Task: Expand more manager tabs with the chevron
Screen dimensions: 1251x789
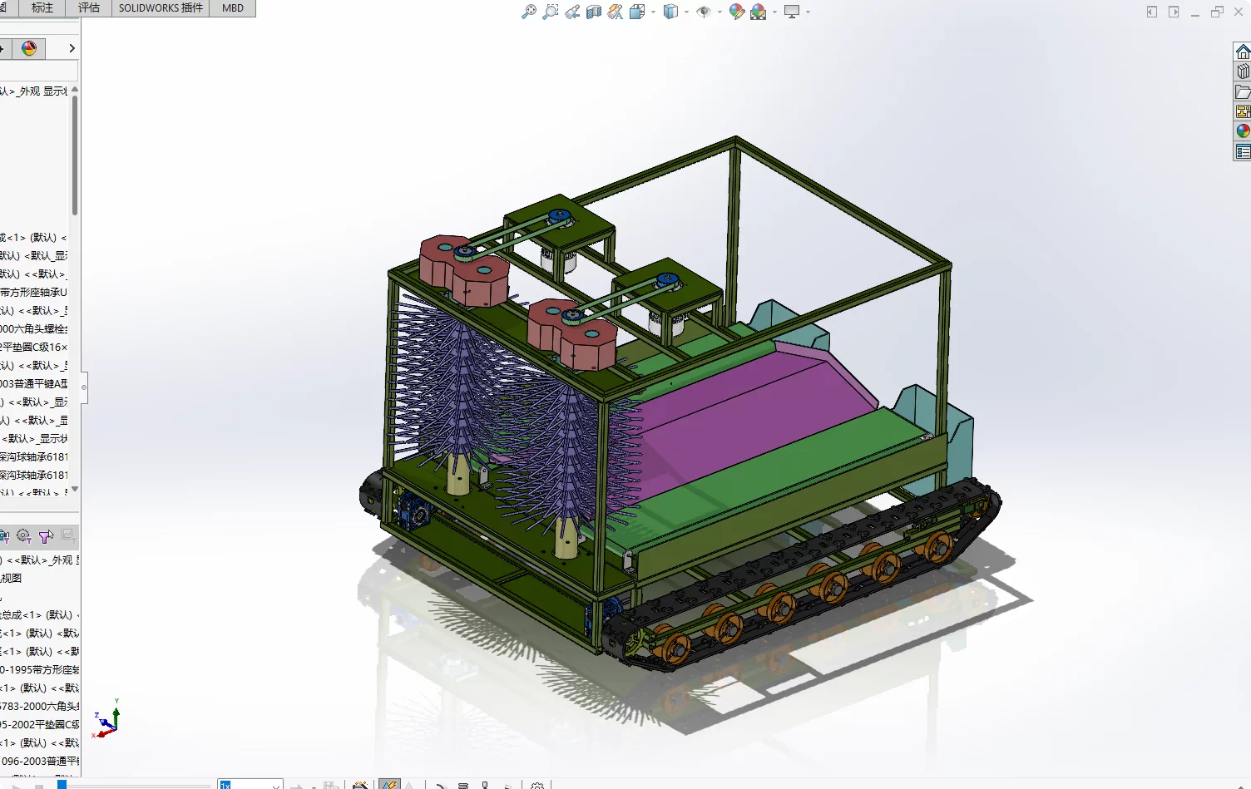Action: pyautogui.click(x=72, y=48)
